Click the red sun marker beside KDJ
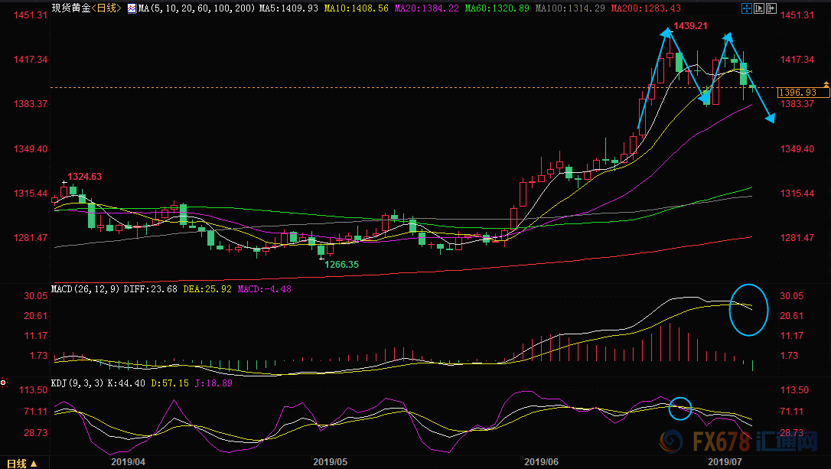 3,383
